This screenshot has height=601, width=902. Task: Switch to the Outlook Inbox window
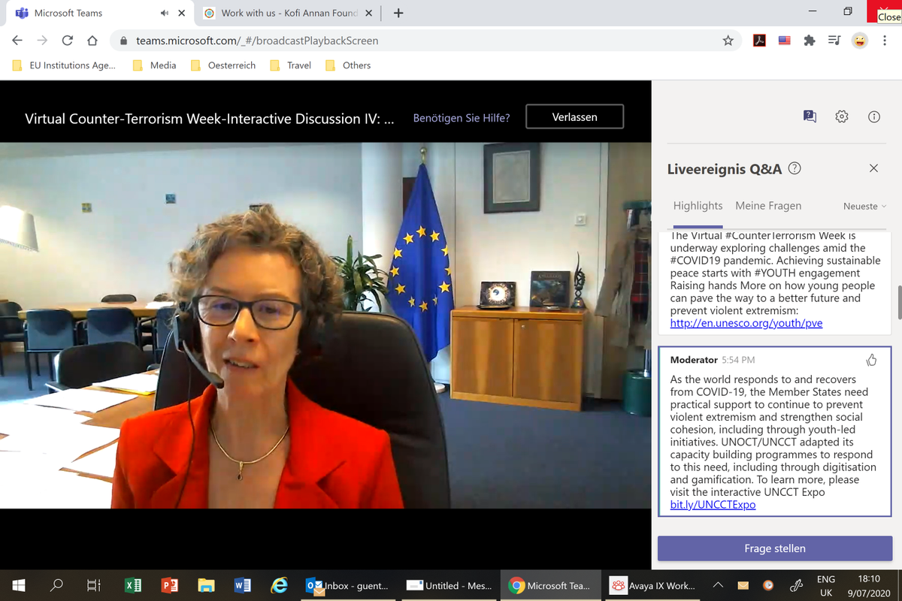click(x=347, y=585)
